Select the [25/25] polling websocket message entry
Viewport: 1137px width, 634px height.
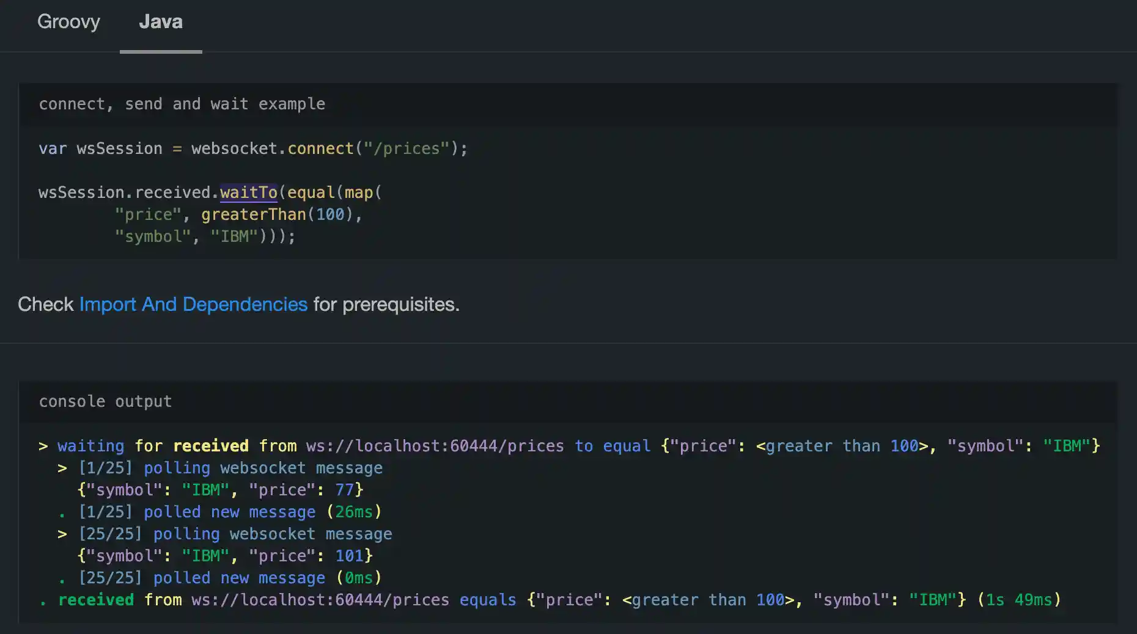click(x=235, y=533)
